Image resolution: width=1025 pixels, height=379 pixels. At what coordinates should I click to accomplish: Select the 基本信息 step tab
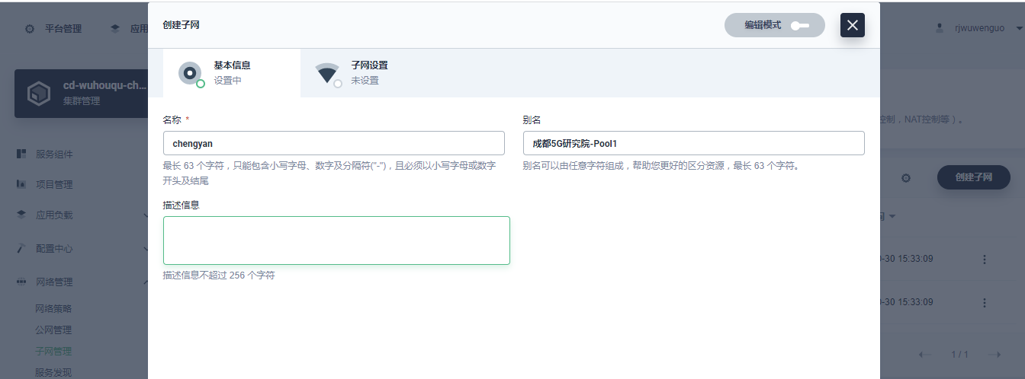[232, 73]
